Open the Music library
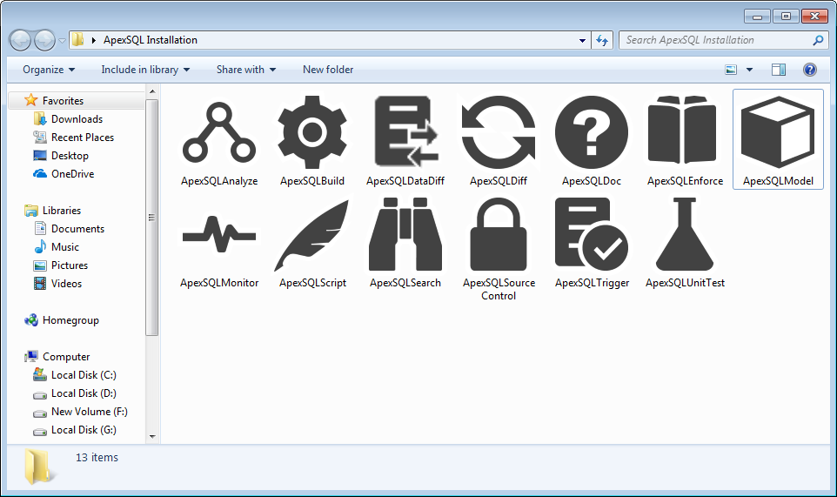 (64, 246)
